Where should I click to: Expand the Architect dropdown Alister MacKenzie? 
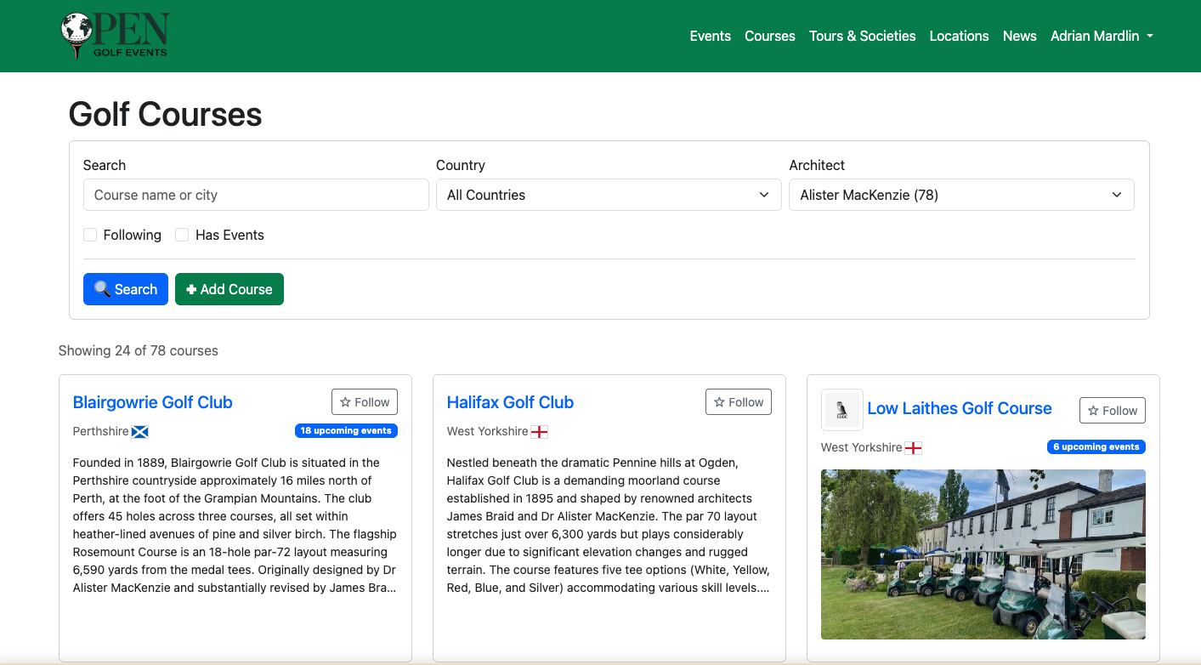tap(960, 195)
